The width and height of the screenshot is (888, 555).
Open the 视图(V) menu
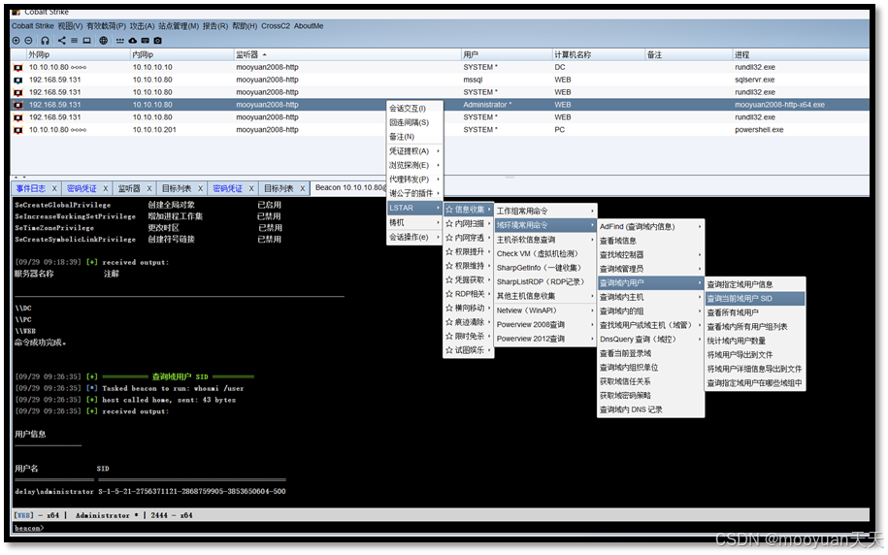[x=70, y=26]
